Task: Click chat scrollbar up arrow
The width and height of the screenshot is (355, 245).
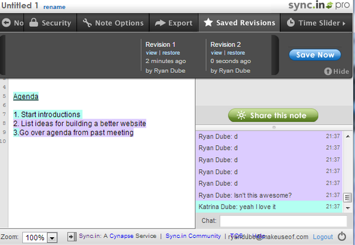Action: [x=348, y=136]
